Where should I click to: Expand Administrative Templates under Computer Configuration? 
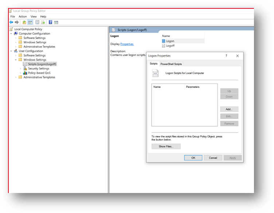click(x=16, y=47)
